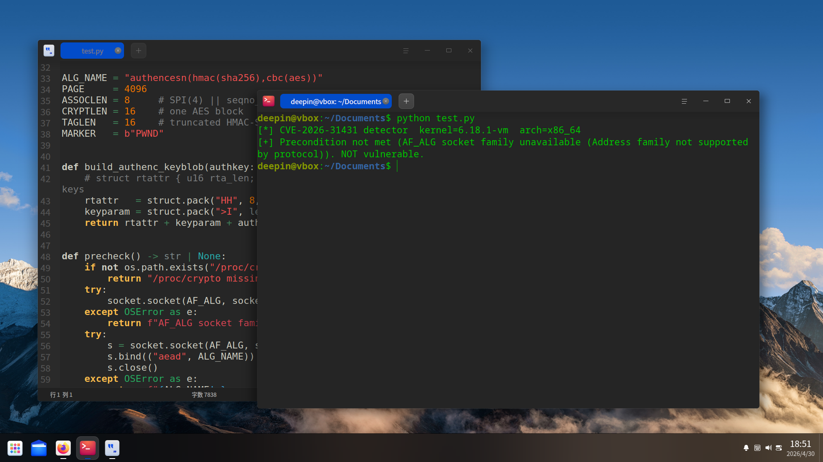Open the quick settings toggles tray icon
The image size is (823, 462).
tap(779, 448)
